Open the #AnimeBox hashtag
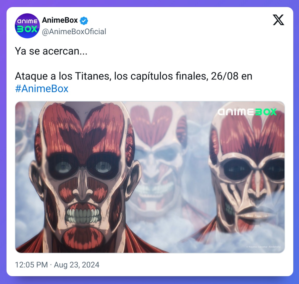Image resolution: width=299 pixels, height=284 pixels. [x=41, y=89]
